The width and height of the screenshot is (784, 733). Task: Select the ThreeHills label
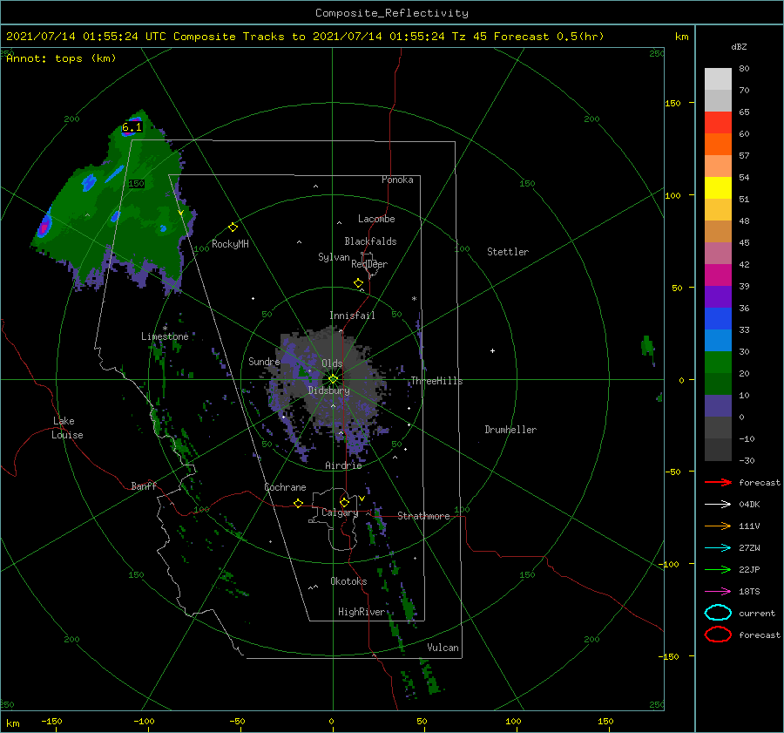[x=436, y=381]
